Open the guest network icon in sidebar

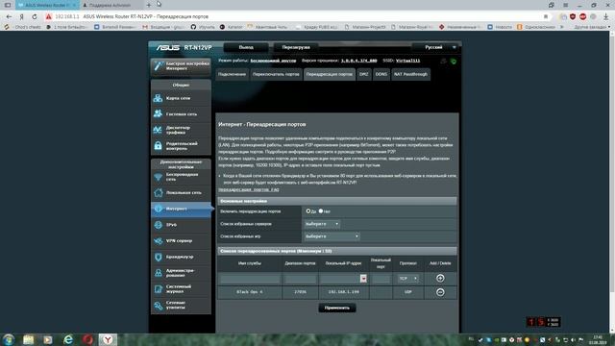point(158,113)
